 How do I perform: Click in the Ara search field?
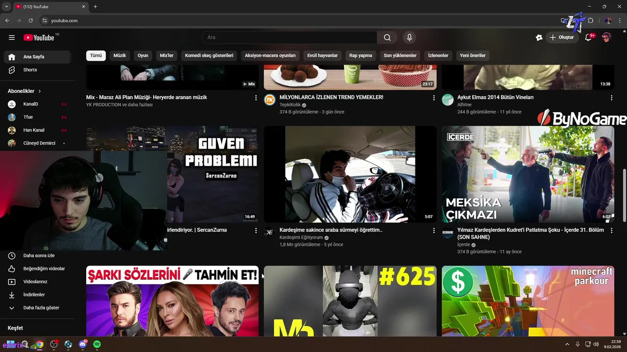pos(289,38)
